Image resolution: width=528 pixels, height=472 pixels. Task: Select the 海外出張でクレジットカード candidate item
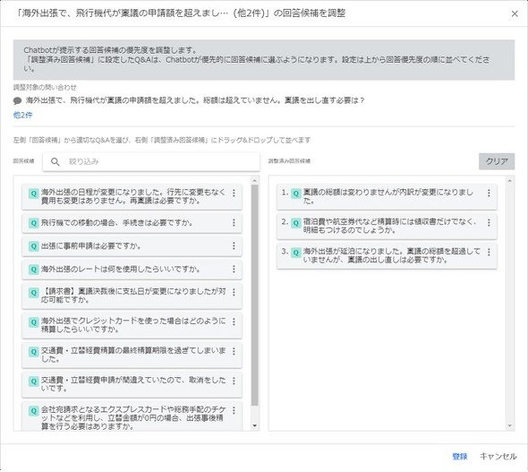coord(132,325)
